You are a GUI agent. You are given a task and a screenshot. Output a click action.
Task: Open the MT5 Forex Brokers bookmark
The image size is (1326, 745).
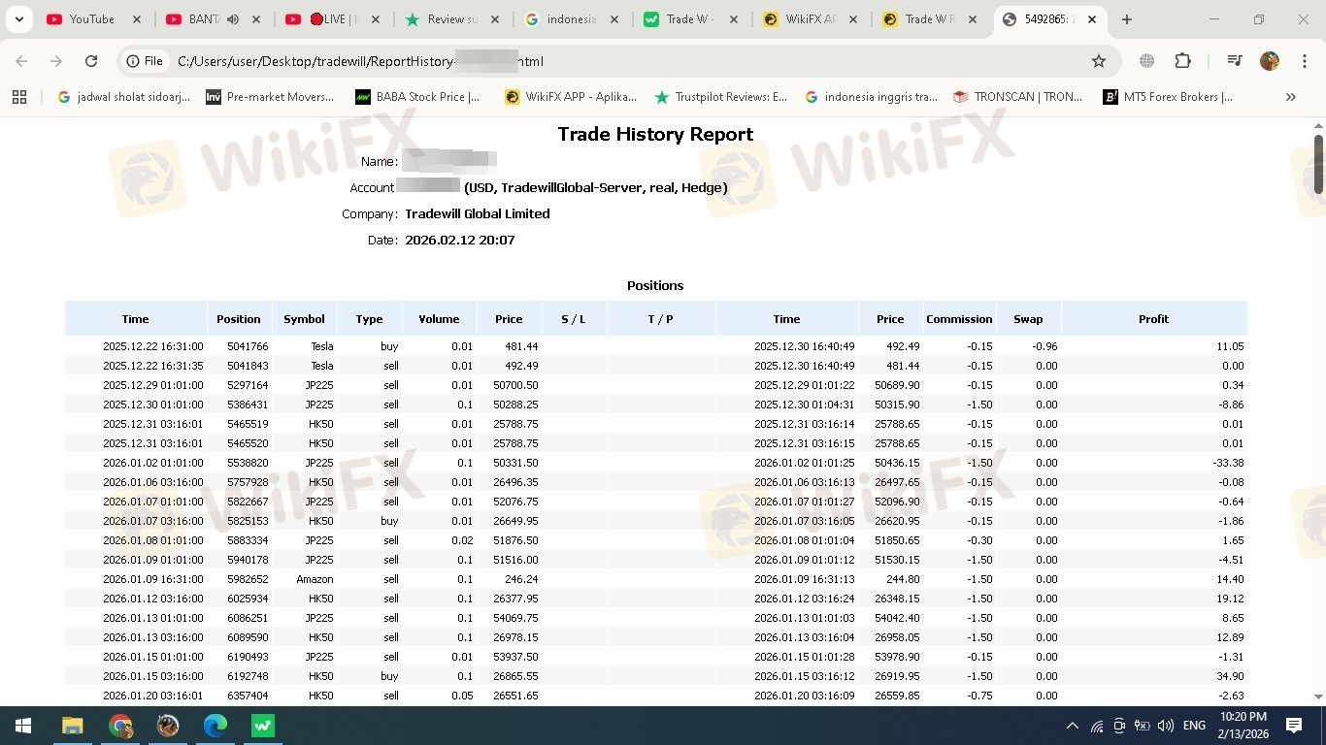point(1168,97)
